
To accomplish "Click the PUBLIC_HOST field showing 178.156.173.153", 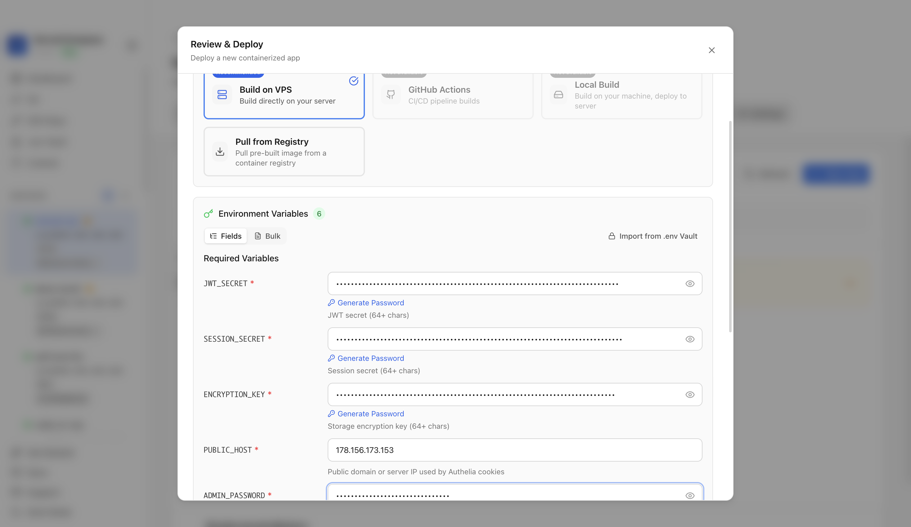I will [x=515, y=450].
